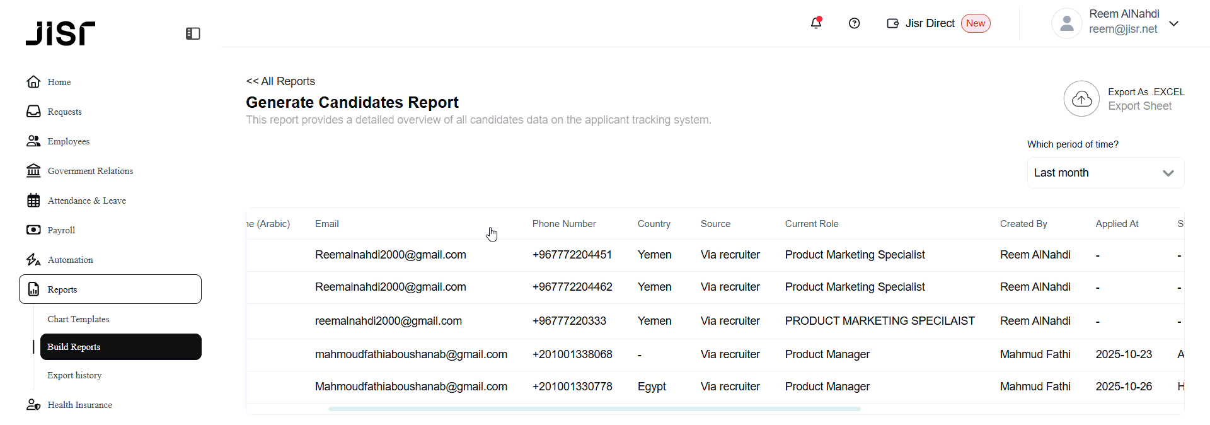
Task: Click the Email column header
Action: (326, 224)
